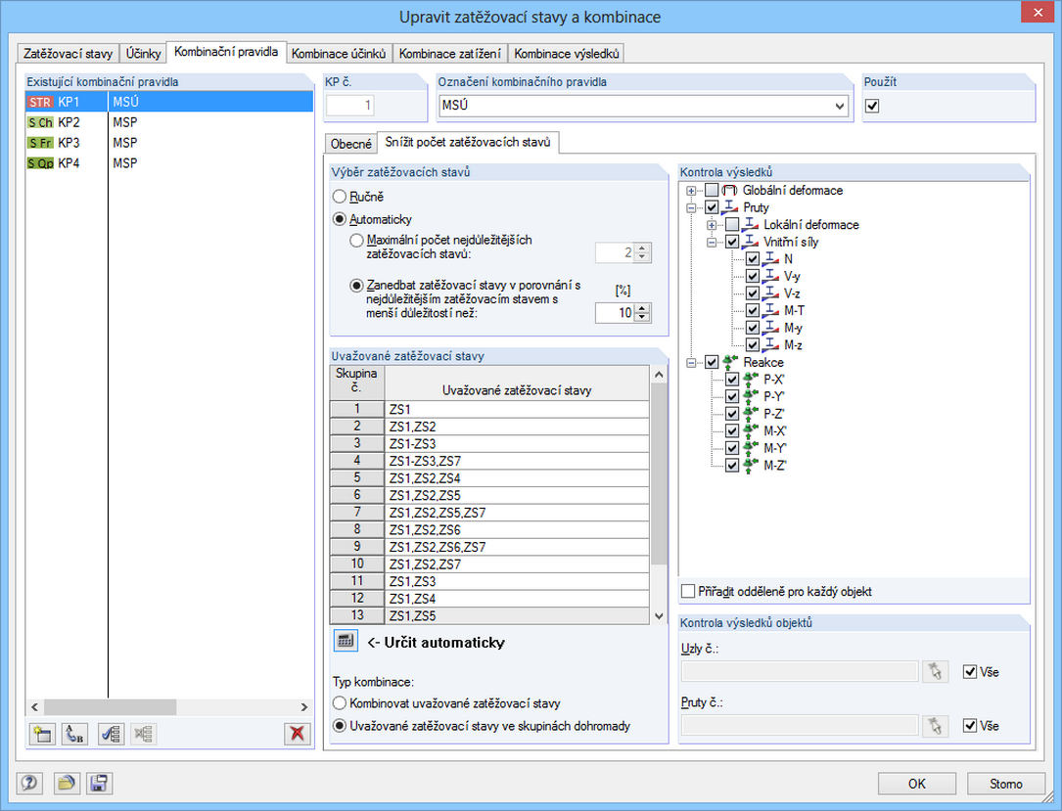Enable Přiřadit odděleně pro každý objekt
Viewport: 1062px width, 811px height.
point(688,591)
